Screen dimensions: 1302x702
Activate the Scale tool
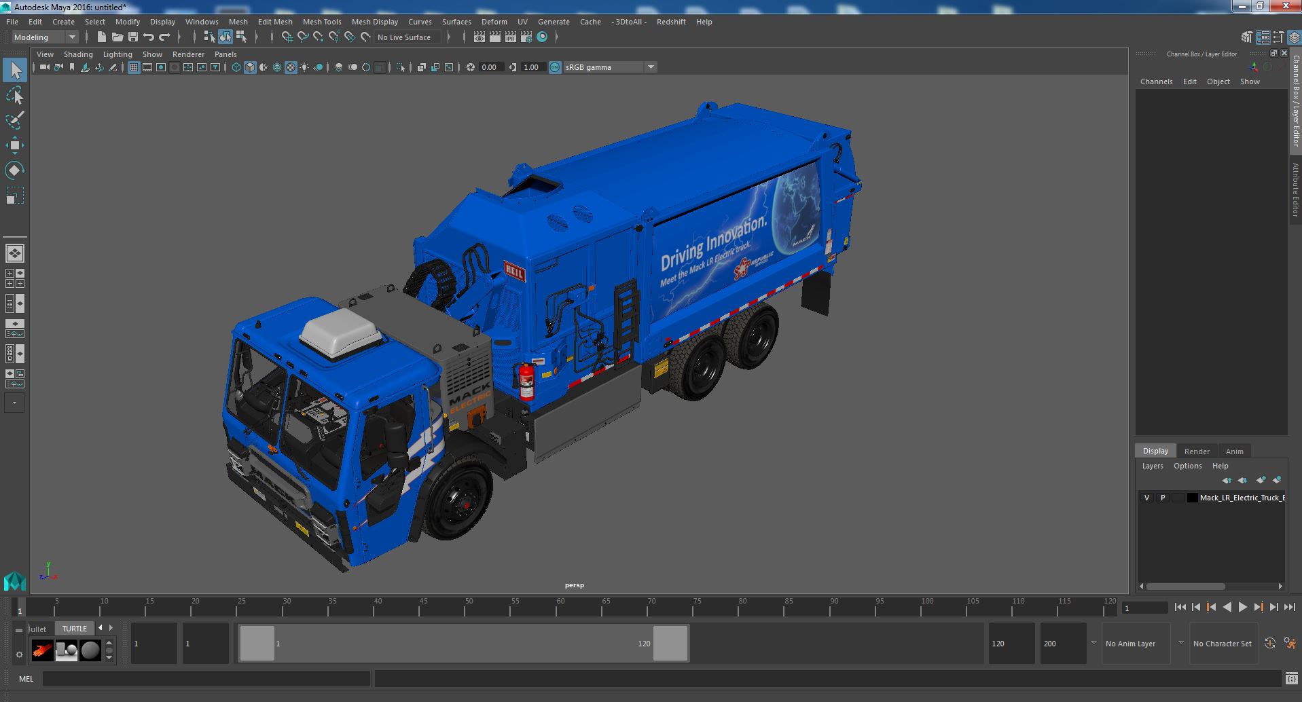coord(15,196)
